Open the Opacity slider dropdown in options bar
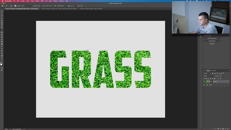 (42, 6)
